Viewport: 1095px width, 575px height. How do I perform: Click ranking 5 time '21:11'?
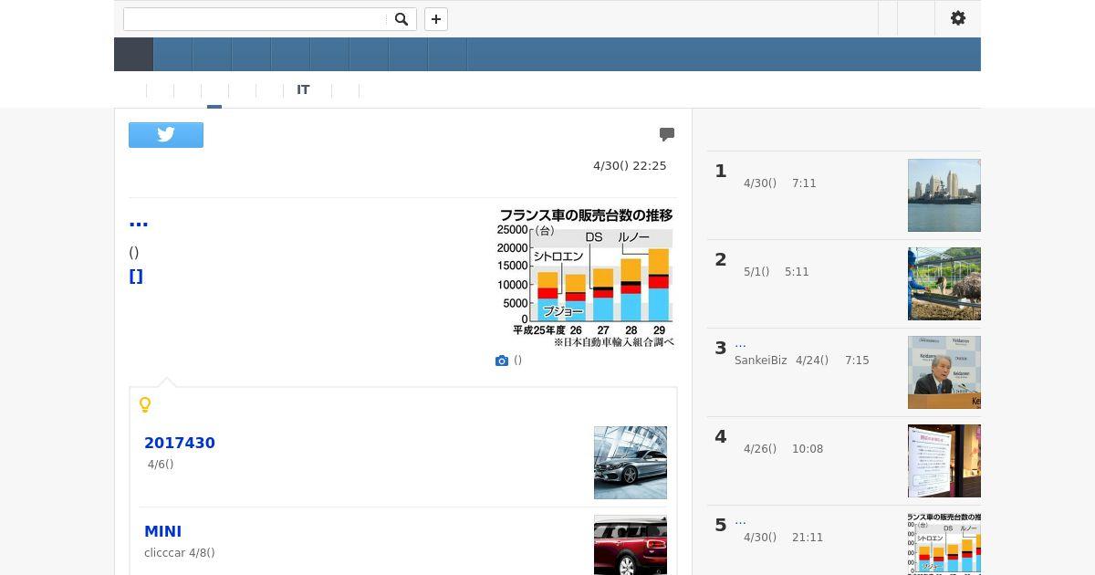tap(808, 538)
